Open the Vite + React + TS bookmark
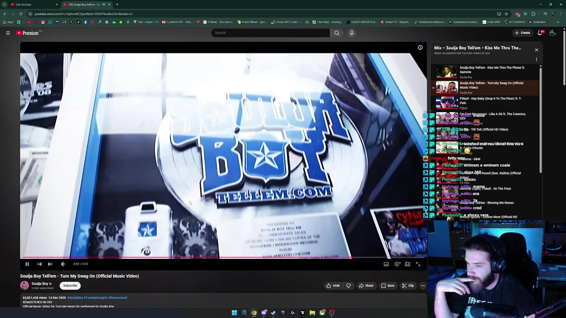This screenshot has height=318, width=566. coord(146,22)
